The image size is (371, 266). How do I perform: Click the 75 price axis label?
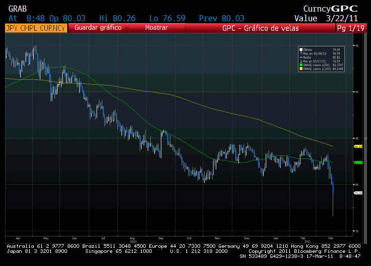coord(357,231)
